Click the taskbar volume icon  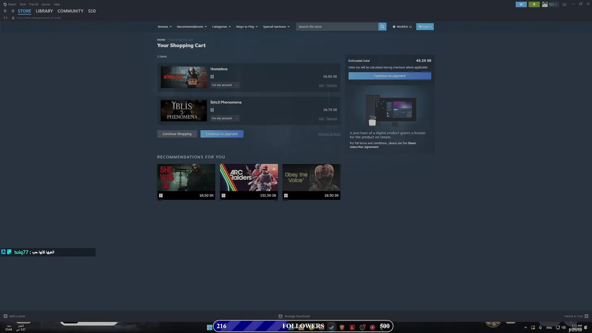pyautogui.click(x=563, y=327)
